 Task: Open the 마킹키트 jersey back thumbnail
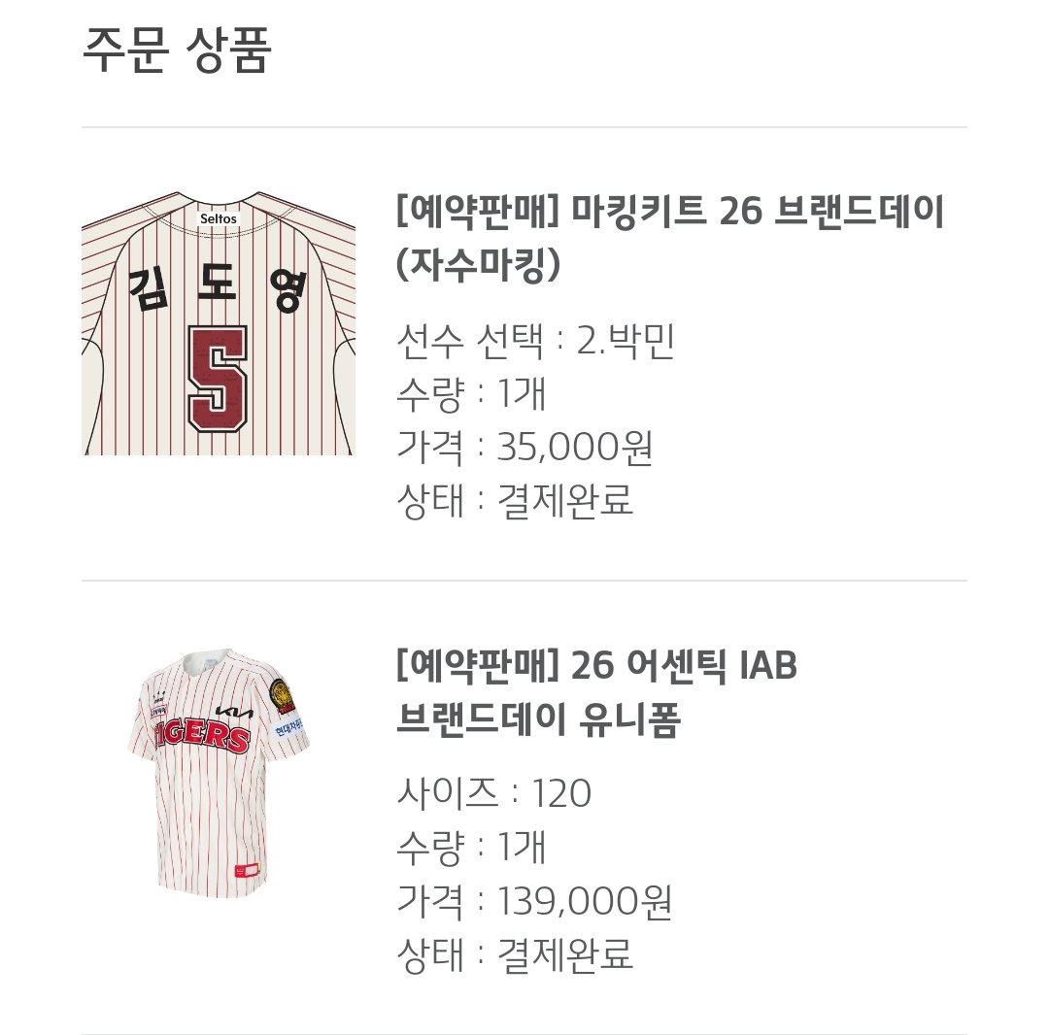(219, 323)
